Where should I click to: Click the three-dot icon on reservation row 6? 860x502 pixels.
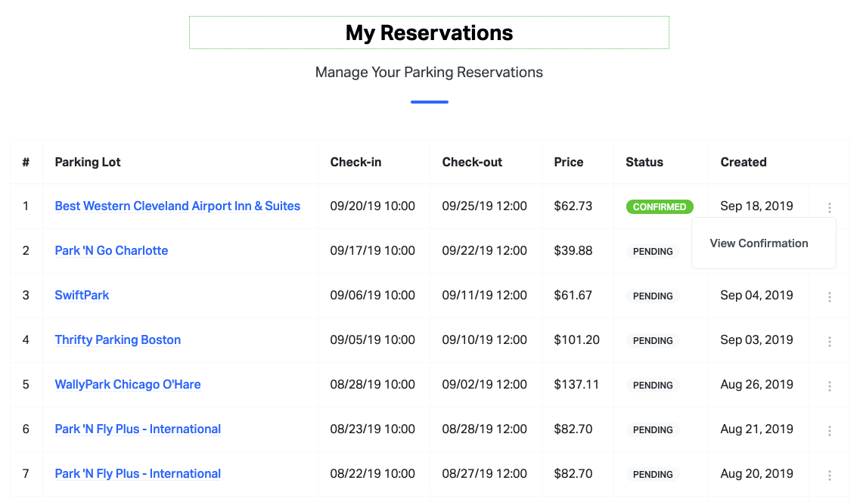click(829, 429)
